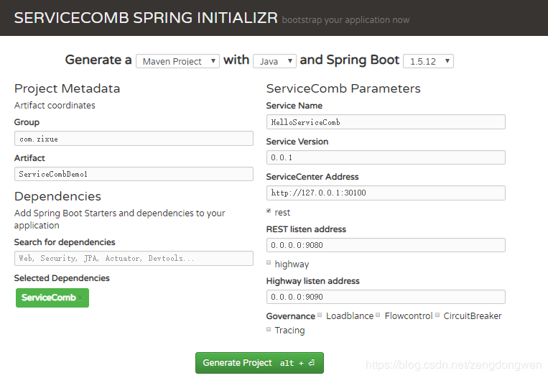Click the Artifact text field
This screenshot has width=548, height=378.
pyautogui.click(x=134, y=174)
